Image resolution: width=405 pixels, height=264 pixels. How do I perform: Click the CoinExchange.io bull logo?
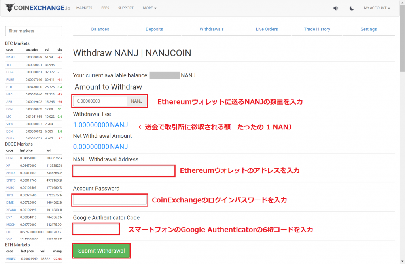point(38,8)
